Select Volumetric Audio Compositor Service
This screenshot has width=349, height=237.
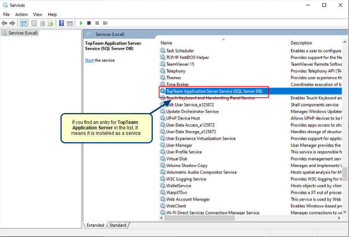click(201, 172)
